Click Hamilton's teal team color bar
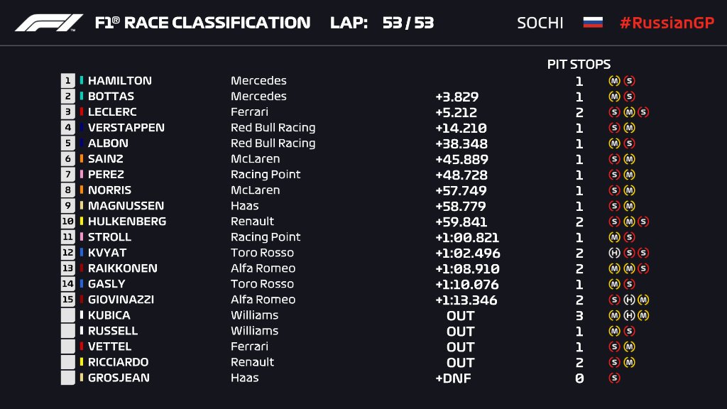 point(82,81)
